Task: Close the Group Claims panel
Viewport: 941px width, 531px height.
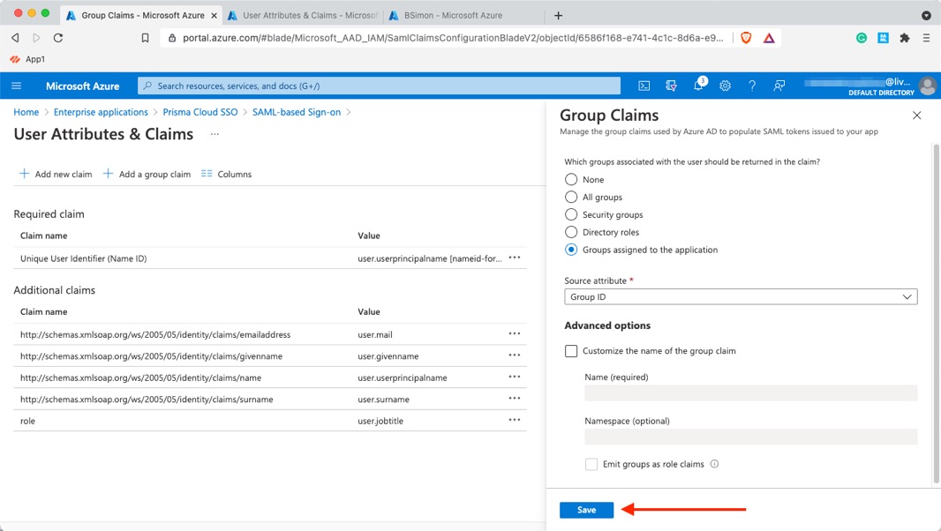Action: point(916,116)
